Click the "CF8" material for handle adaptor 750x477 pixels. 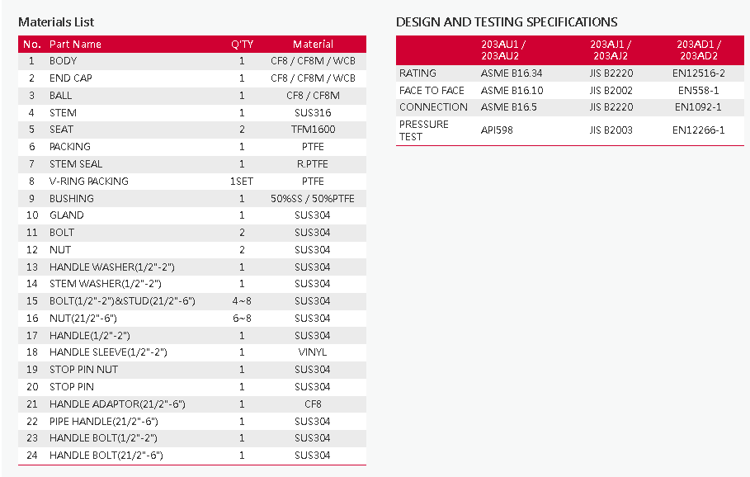[x=313, y=404]
